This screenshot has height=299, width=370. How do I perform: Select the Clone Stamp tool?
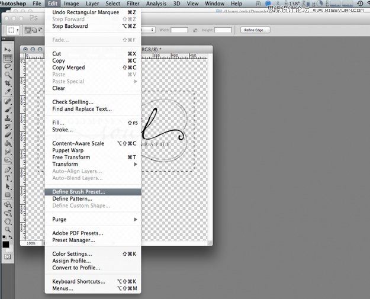pos(8,118)
